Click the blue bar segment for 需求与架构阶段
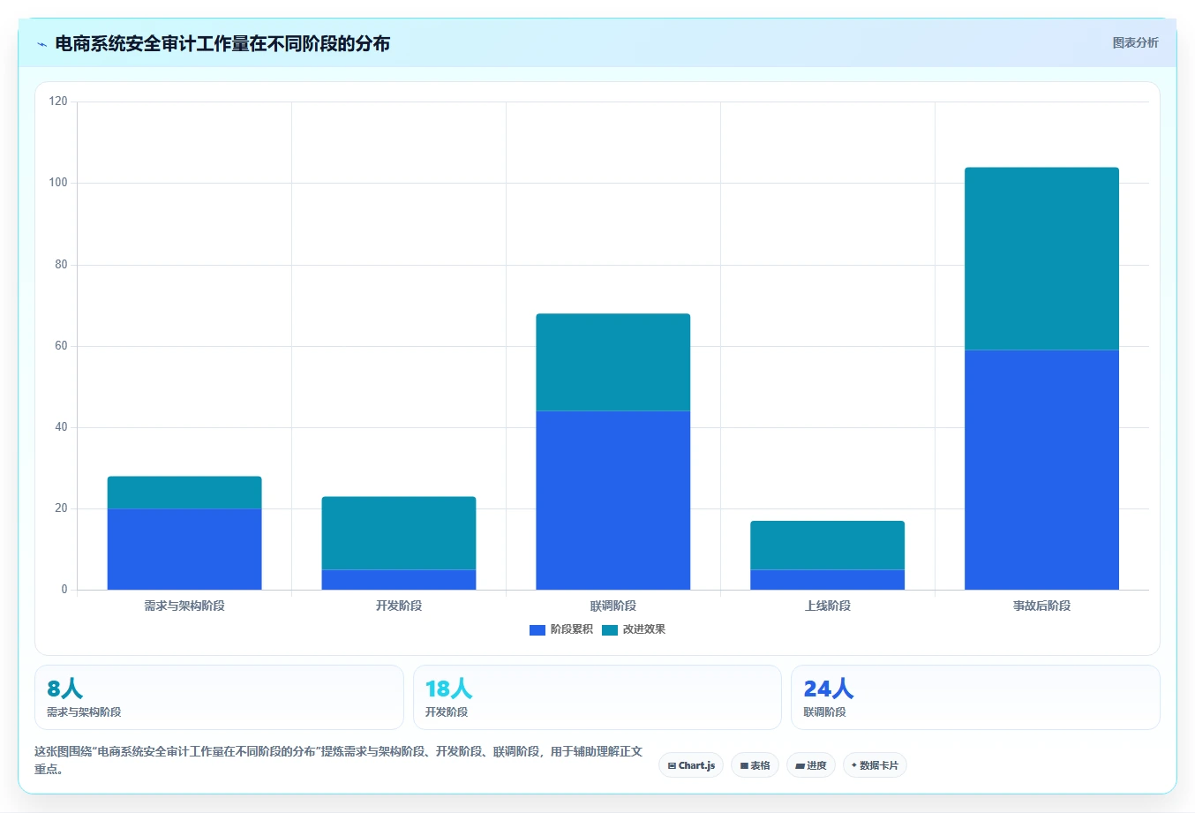 coord(184,549)
